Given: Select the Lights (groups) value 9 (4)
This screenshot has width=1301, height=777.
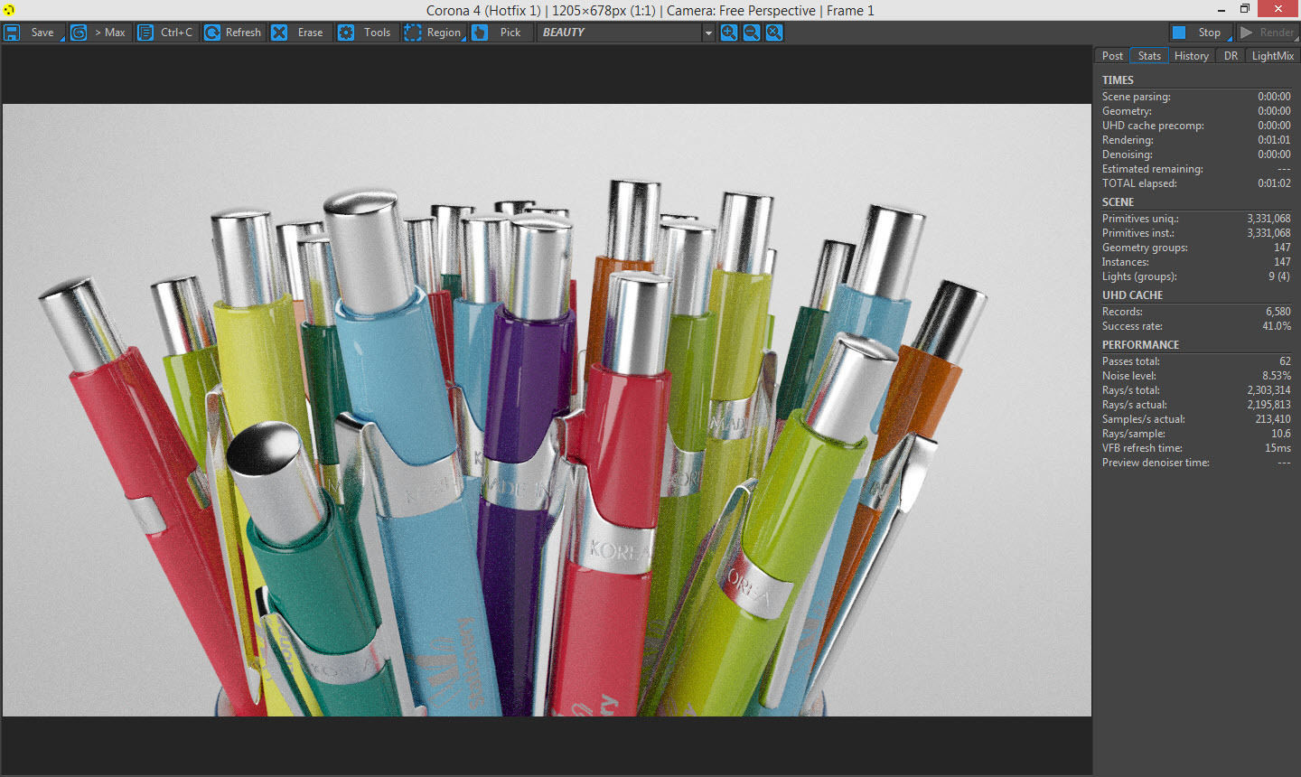Looking at the screenshot, I should tap(1279, 276).
